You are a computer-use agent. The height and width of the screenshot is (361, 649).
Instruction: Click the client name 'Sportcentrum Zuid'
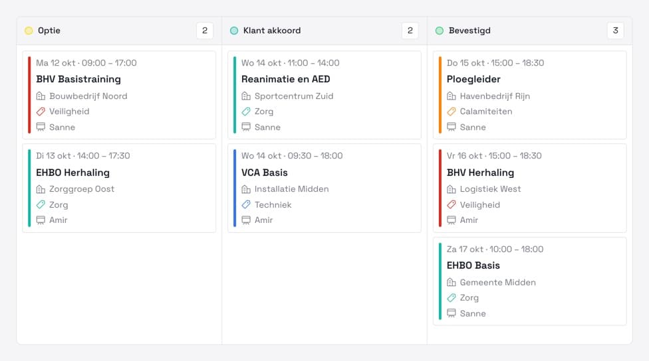click(294, 96)
